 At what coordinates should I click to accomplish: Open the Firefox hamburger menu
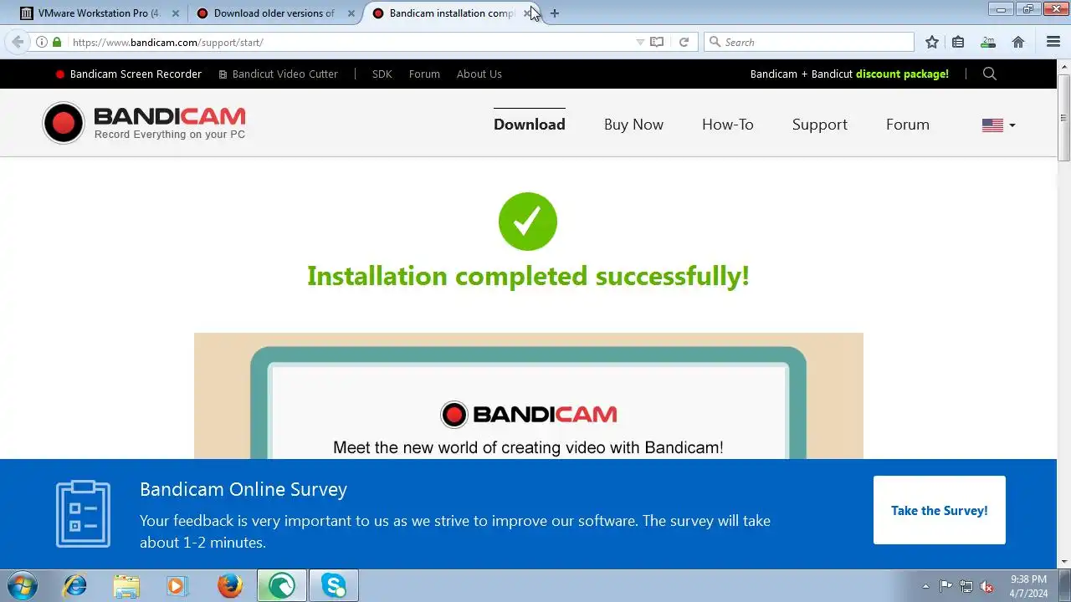point(1053,42)
